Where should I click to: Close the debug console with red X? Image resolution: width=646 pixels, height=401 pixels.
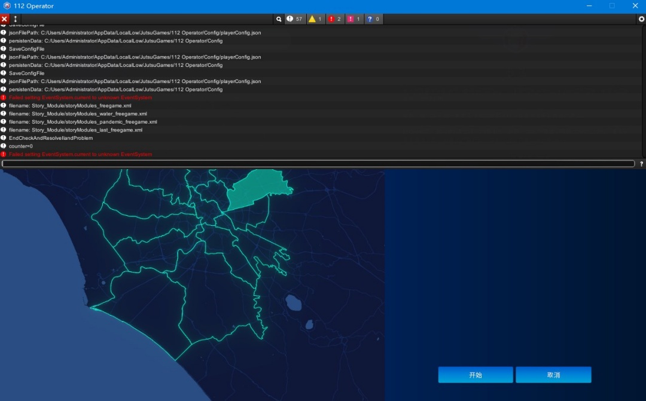pos(5,19)
